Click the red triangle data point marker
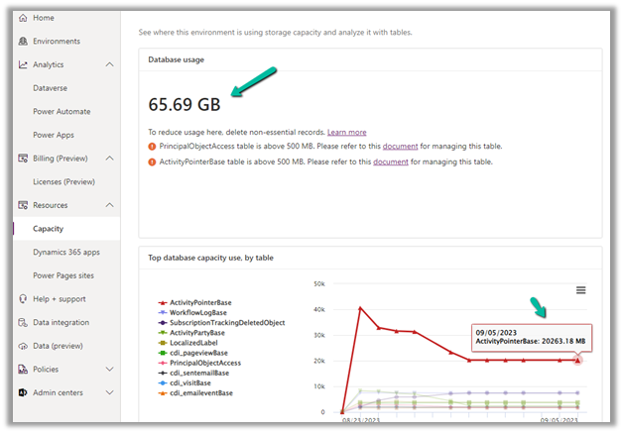Viewport: 623px width, 433px height. (x=577, y=360)
